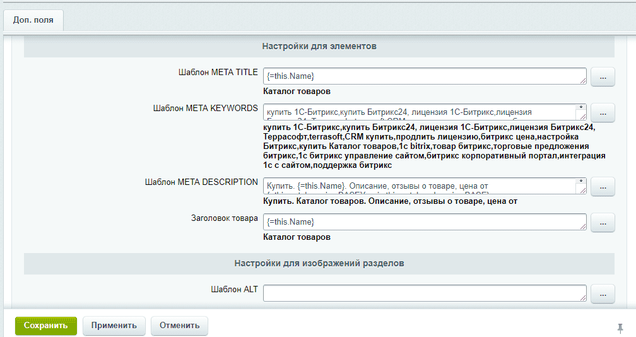
Task: Open template picker button for META TITLE
Action: point(603,77)
